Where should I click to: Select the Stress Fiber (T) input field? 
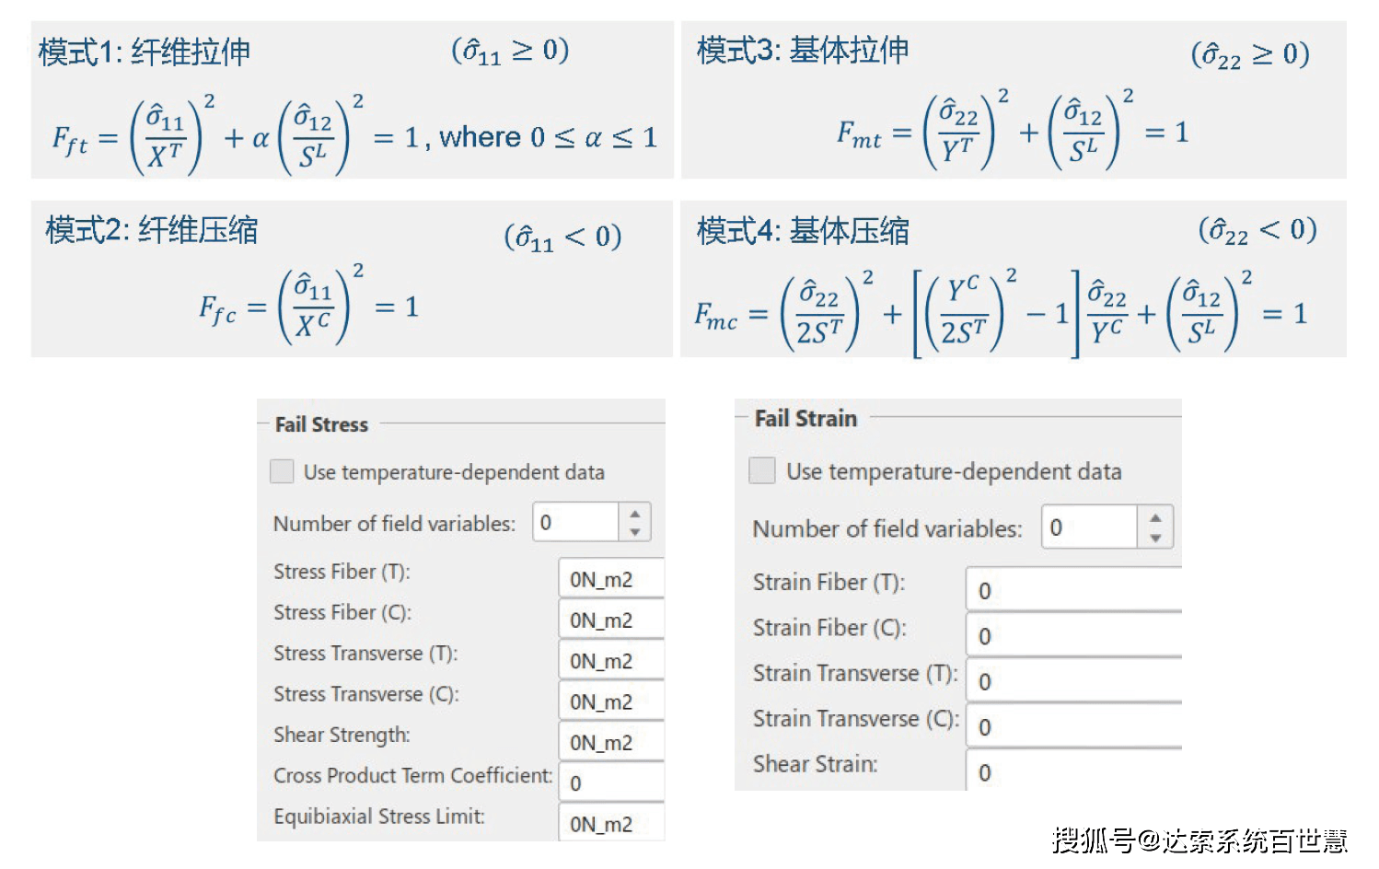pos(611,579)
